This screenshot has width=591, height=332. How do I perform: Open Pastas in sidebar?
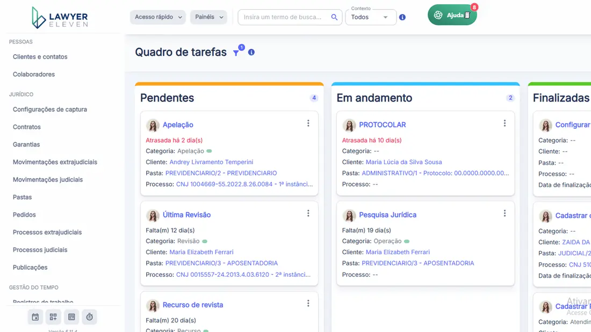pos(22,197)
